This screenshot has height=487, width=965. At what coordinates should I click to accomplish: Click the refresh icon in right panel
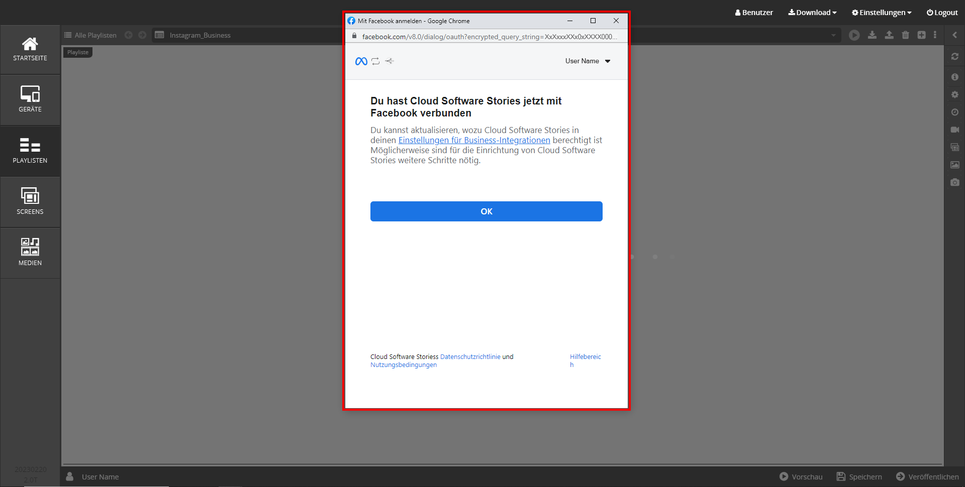coord(954,57)
